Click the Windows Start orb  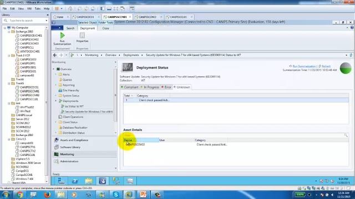click(x=6, y=195)
